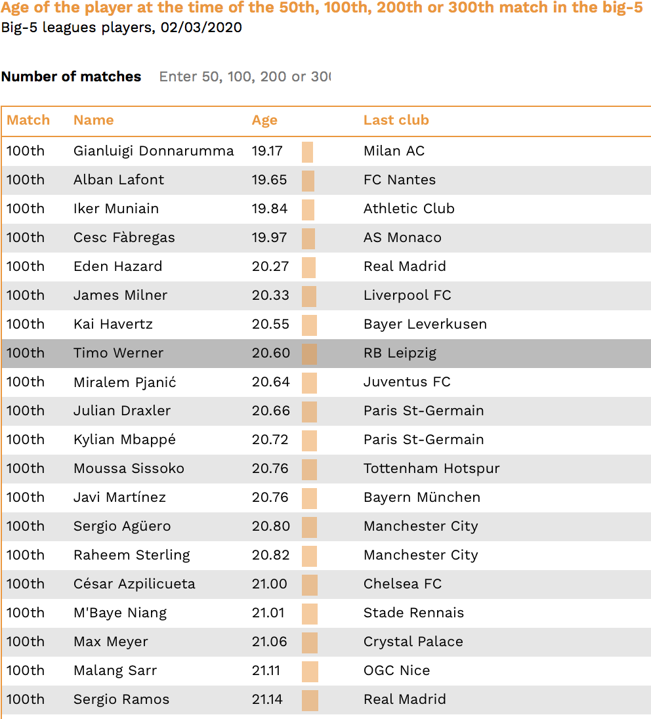
Task: Click the Number of matches input field
Action: click(244, 76)
